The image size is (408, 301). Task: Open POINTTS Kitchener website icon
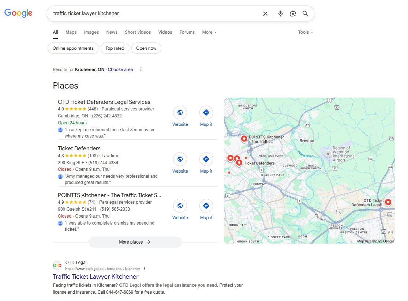coord(180,206)
